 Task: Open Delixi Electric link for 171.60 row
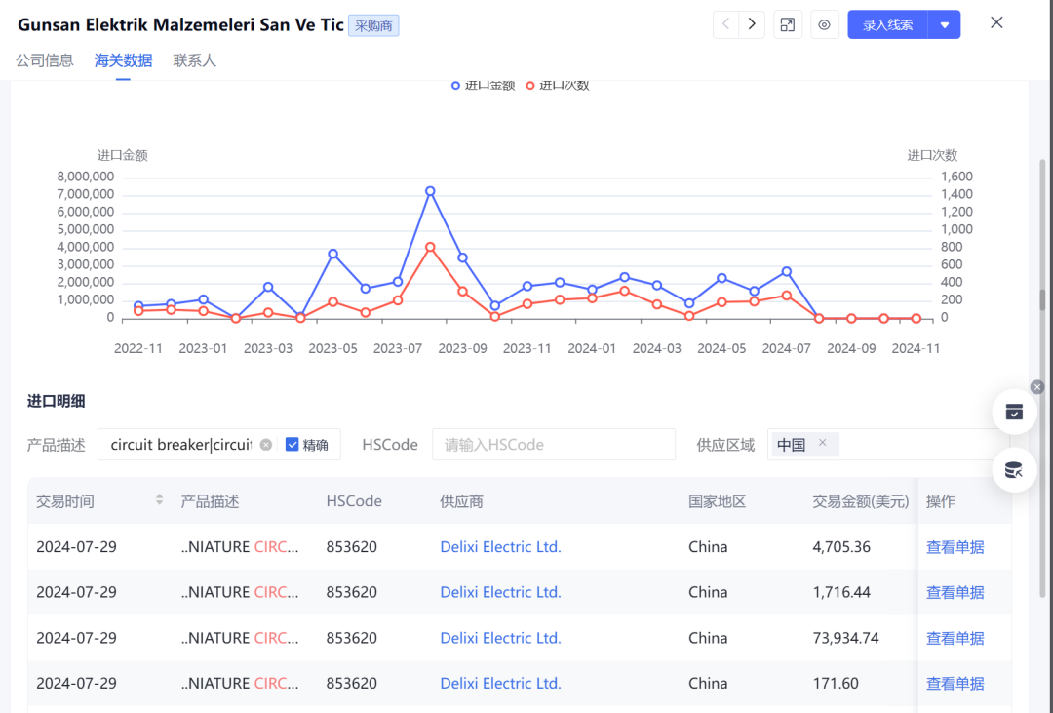point(500,684)
